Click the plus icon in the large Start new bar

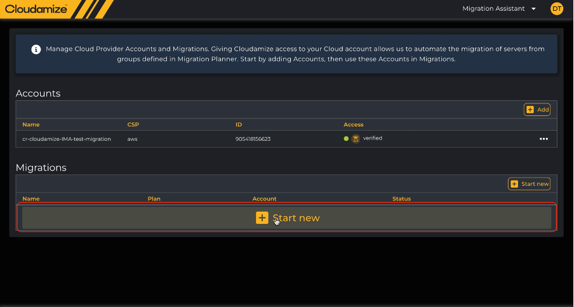(262, 218)
